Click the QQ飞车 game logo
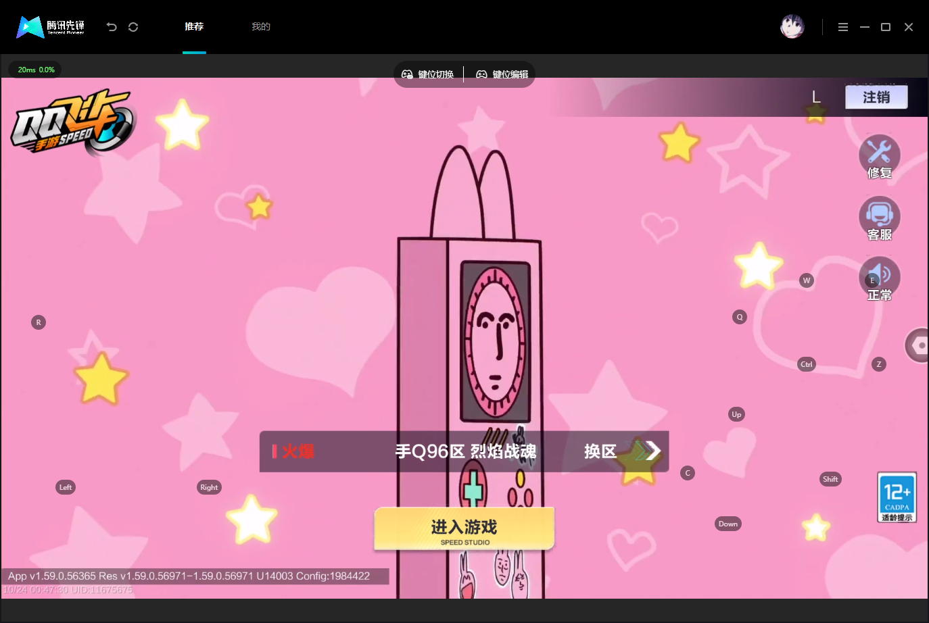Image resolution: width=929 pixels, height=623 pixels. tap(73, 122)
